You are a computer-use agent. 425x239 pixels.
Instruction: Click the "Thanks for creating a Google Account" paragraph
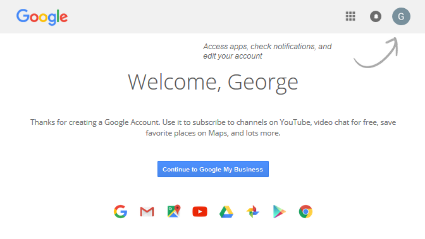213,127
